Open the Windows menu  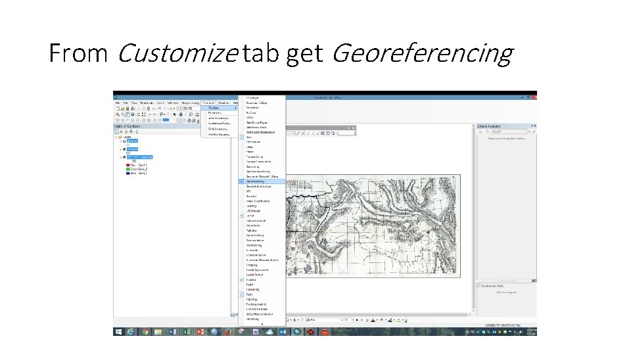223,103
